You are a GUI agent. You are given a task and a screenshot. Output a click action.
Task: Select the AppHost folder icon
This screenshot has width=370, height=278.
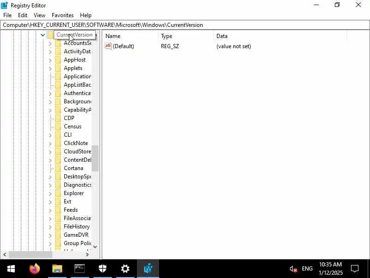tap(58, 60)
